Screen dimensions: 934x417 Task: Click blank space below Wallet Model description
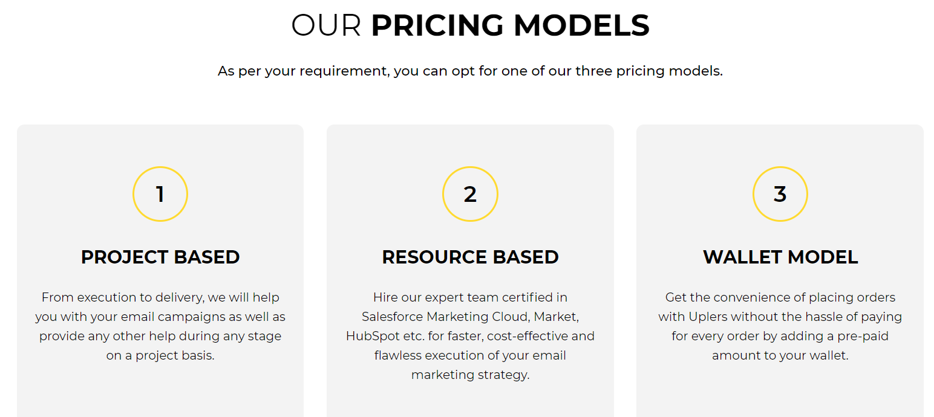click(x=780, y=390)
